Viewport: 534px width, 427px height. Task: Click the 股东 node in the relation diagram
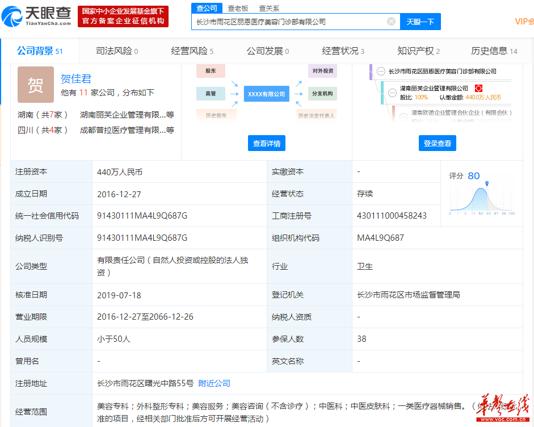click(211, 71)
